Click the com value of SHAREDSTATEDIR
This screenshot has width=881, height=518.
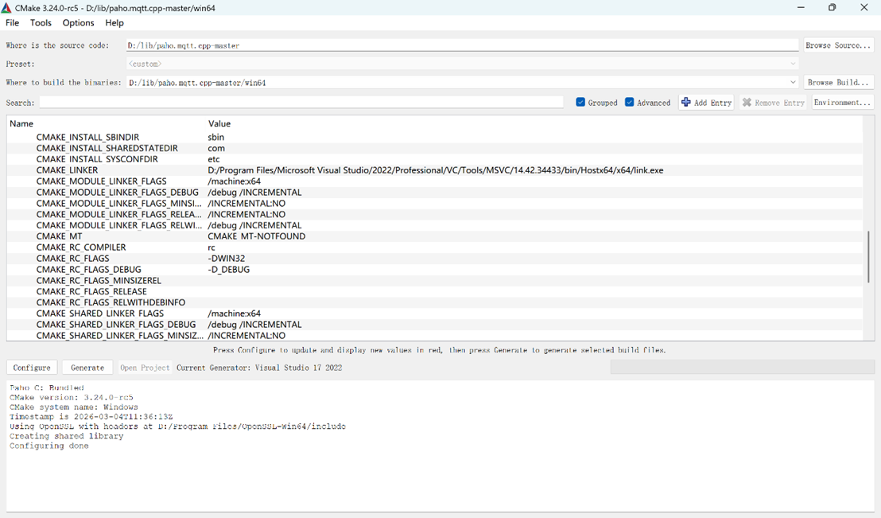point(215,149)
